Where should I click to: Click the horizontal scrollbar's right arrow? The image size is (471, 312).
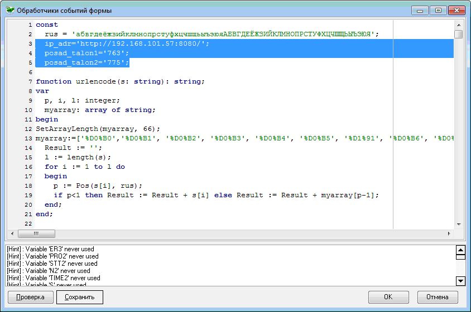449,233
